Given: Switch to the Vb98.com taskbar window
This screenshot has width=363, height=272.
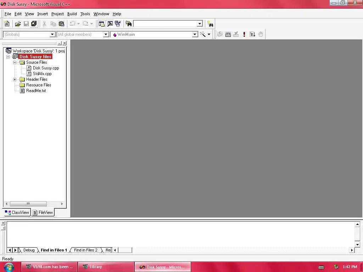Looking at the screenshot, I should pyautogui.click(x=49, y=267).
